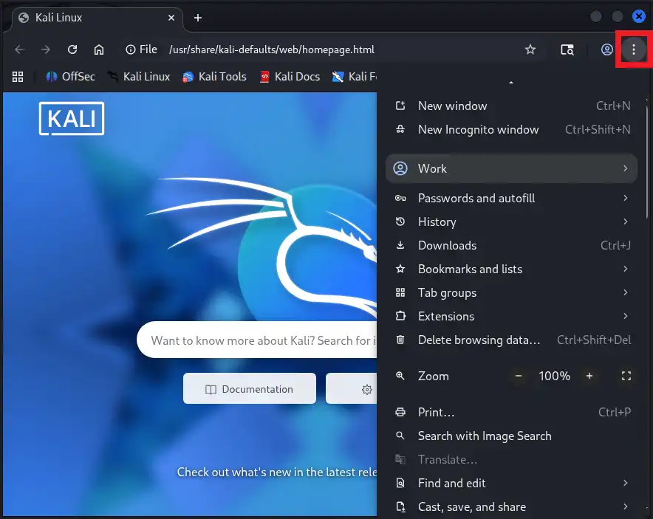
Task: Expand the History submenu
Action: click(436, 221)
